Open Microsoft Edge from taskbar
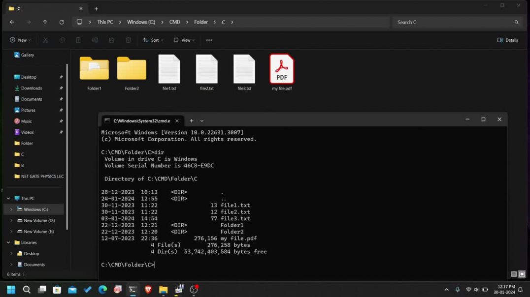This screenshot has width=530, height=297. coord(102,290)
